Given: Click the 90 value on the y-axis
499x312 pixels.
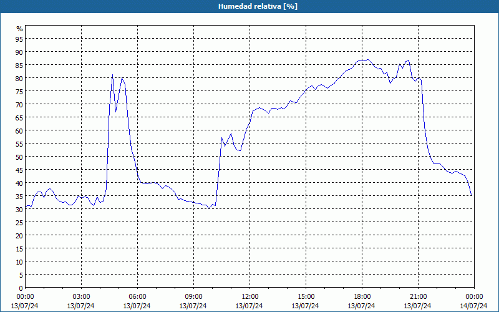Looking at the screenshot, I should [x=19, y=52].
